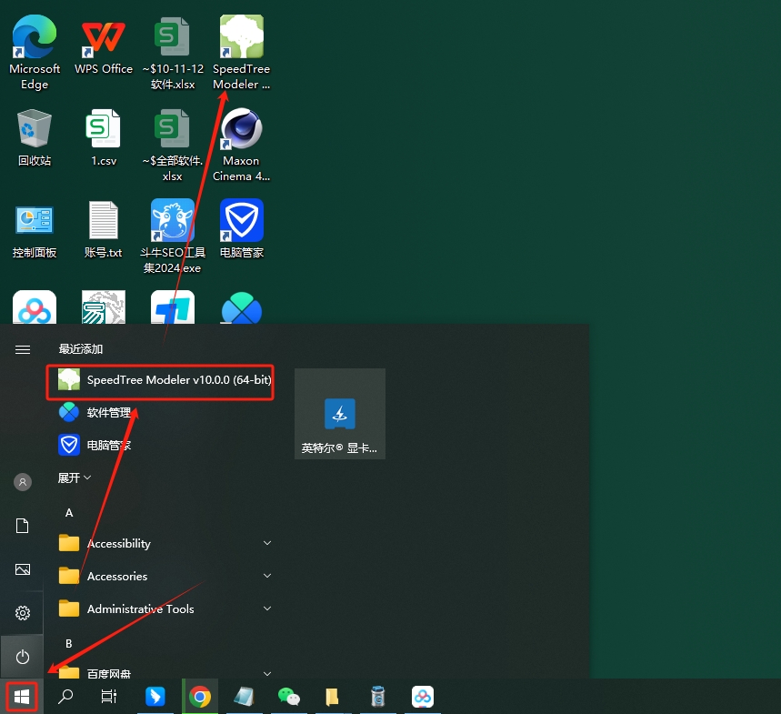Open WPS Office desktop shortcut

point(104,45)
